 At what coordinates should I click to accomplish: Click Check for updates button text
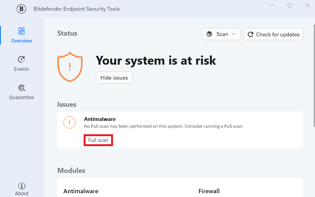click(x=278, y=34)
